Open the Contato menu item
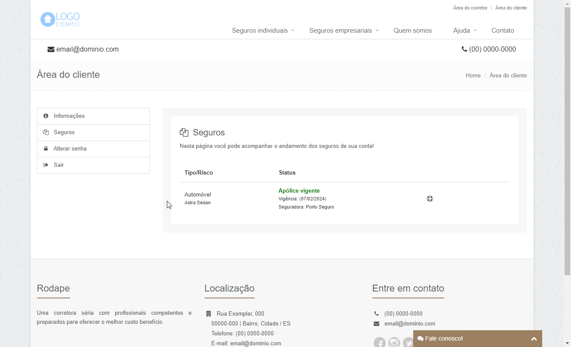 coord(503,31)
